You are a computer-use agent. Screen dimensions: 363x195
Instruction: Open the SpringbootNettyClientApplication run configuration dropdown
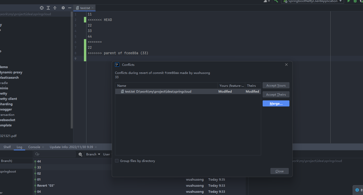[x=312, y=1]
